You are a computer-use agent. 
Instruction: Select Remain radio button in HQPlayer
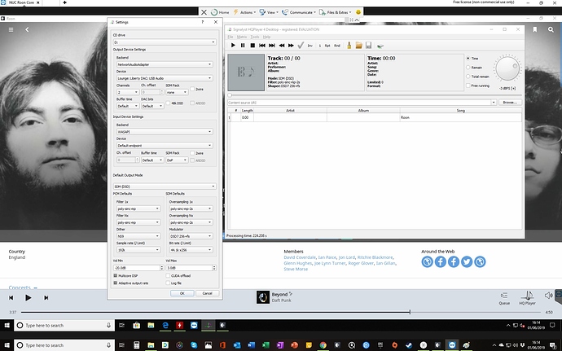[468, 68]
